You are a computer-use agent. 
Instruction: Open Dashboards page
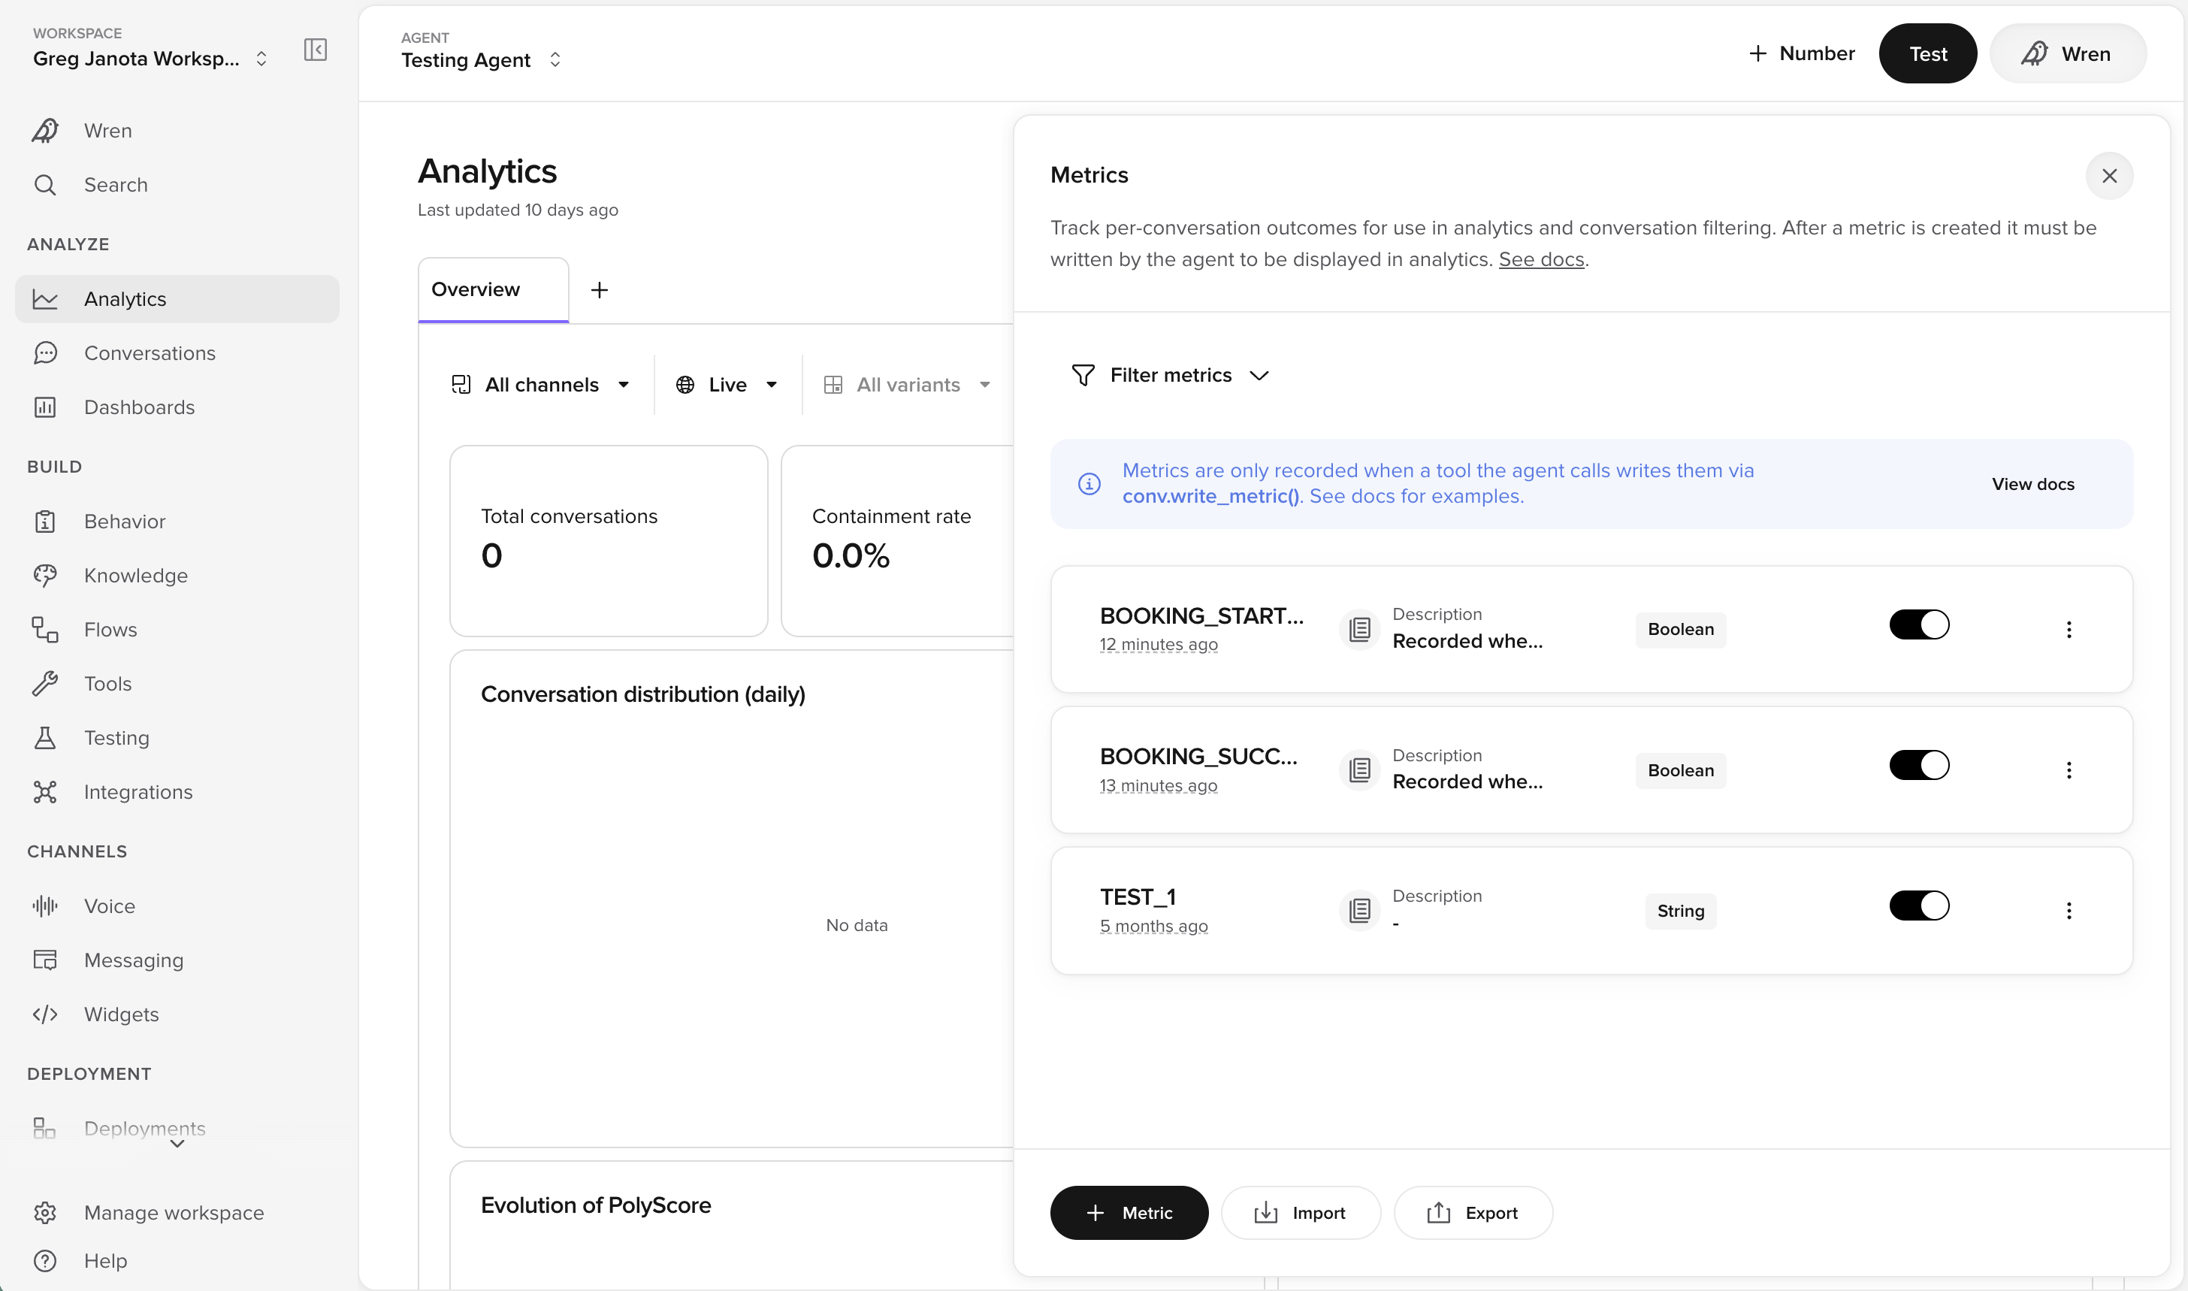click(177, 407)
